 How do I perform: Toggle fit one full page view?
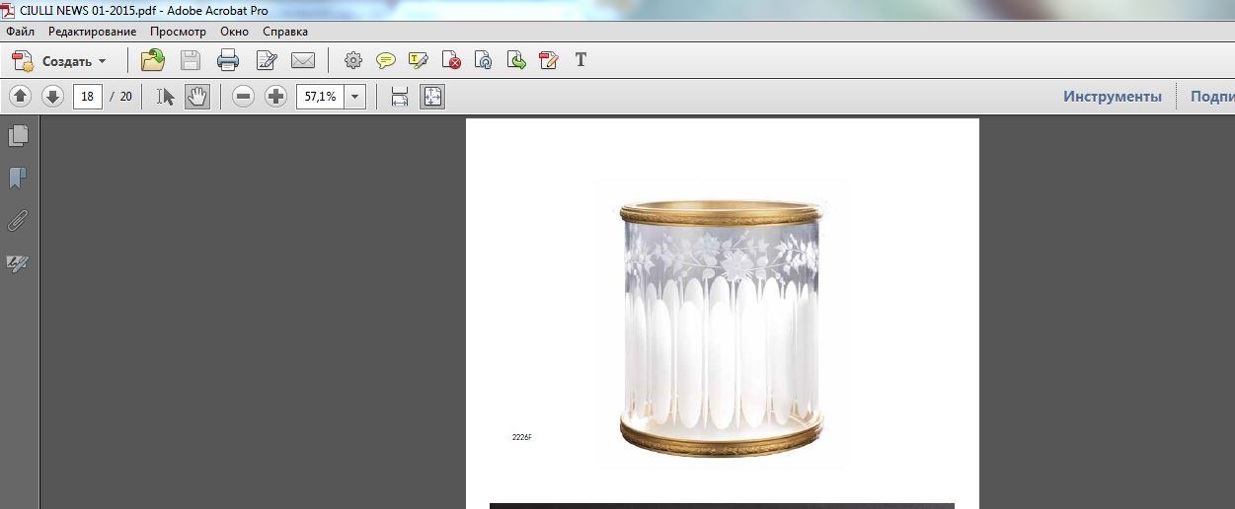[x=432, y=97]
